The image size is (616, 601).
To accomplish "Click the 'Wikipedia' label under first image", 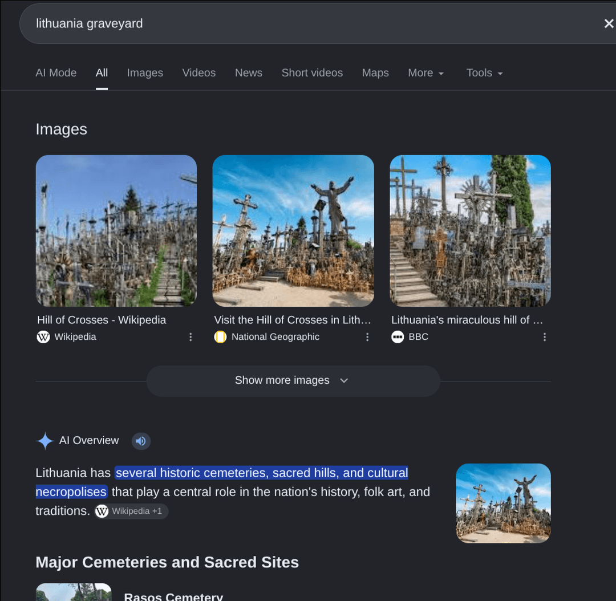I will (75, 336).
